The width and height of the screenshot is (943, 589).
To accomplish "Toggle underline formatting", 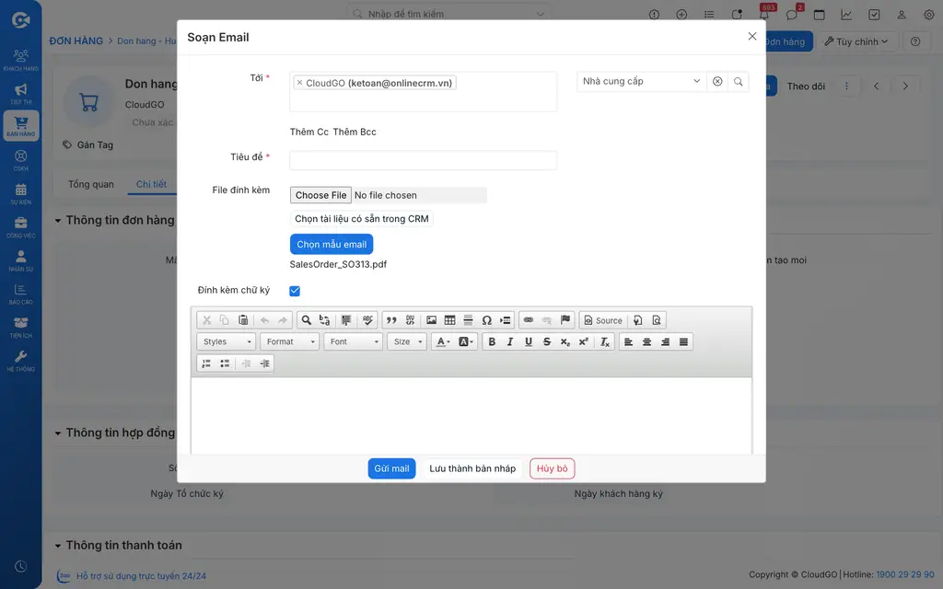I will [x=529, y=342].
